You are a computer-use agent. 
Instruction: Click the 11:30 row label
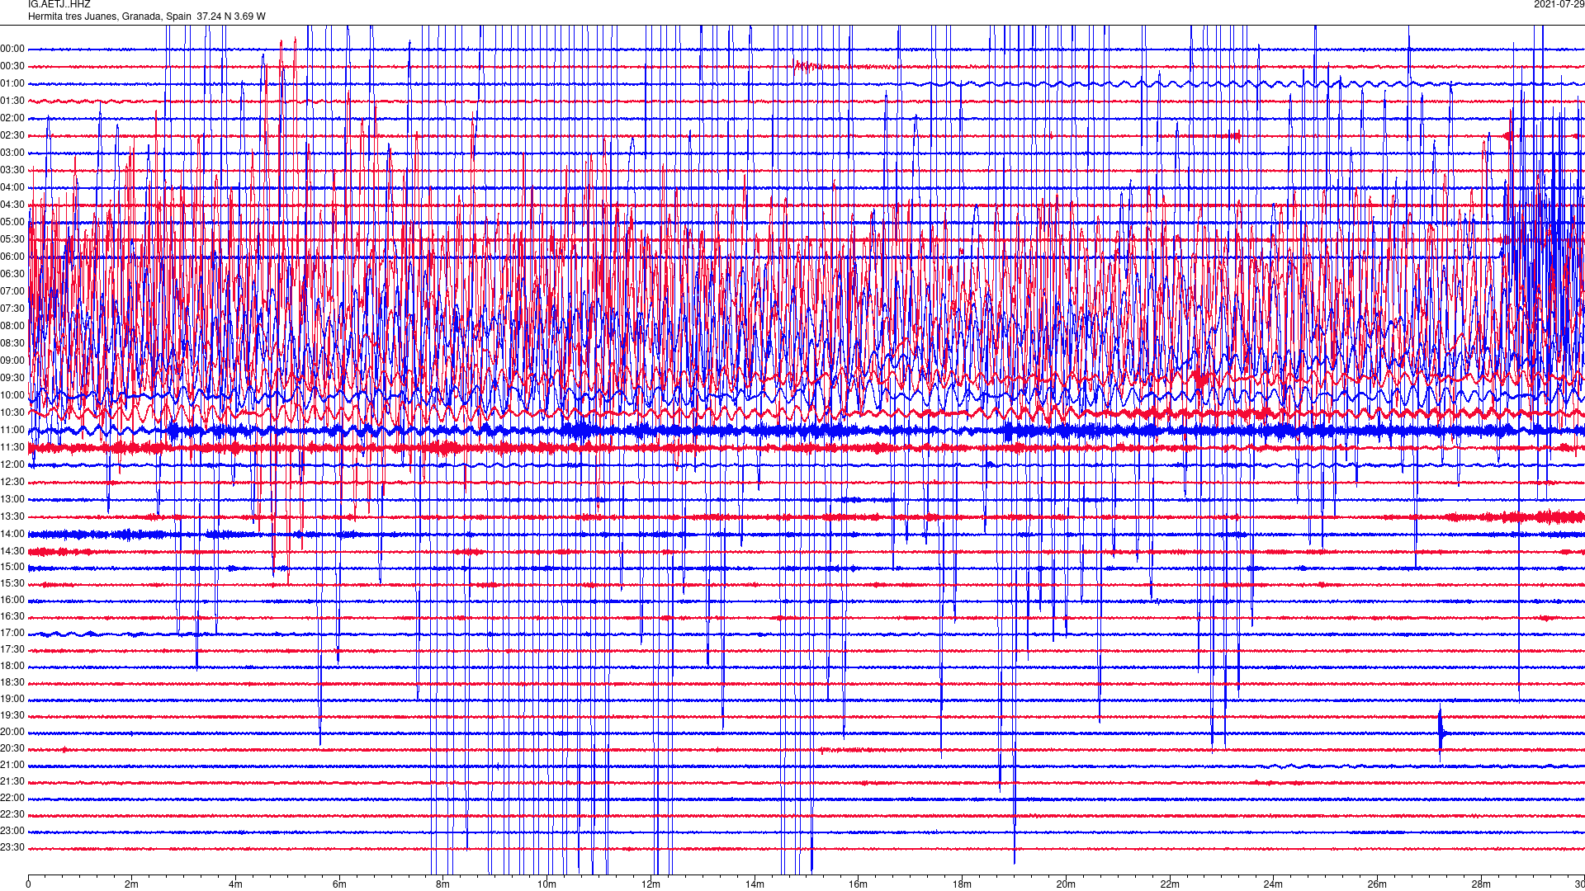coord(12,447)
